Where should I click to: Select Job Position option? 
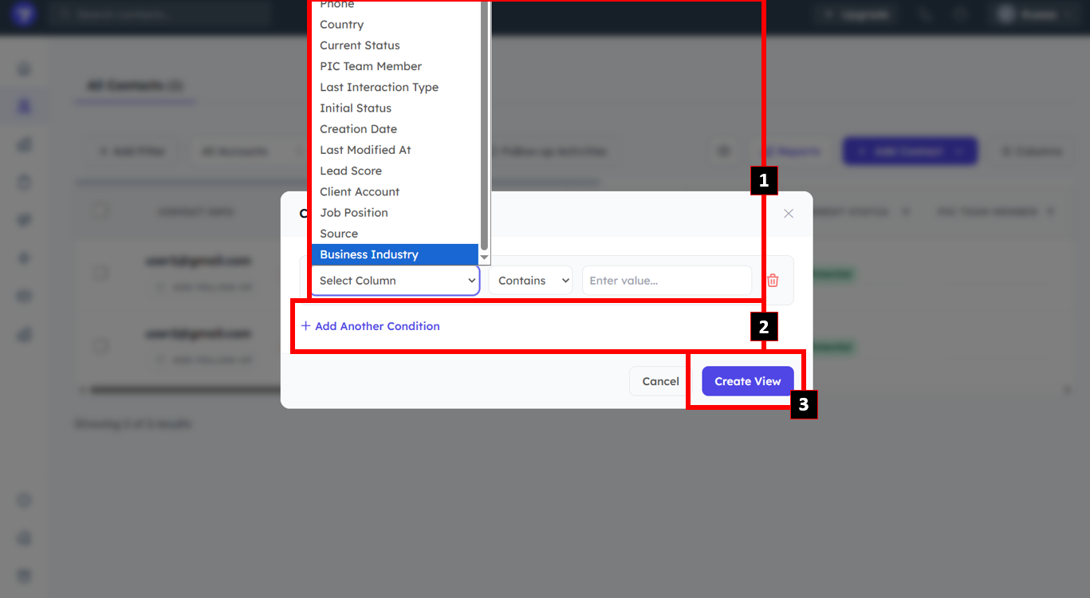pos(395,213)
